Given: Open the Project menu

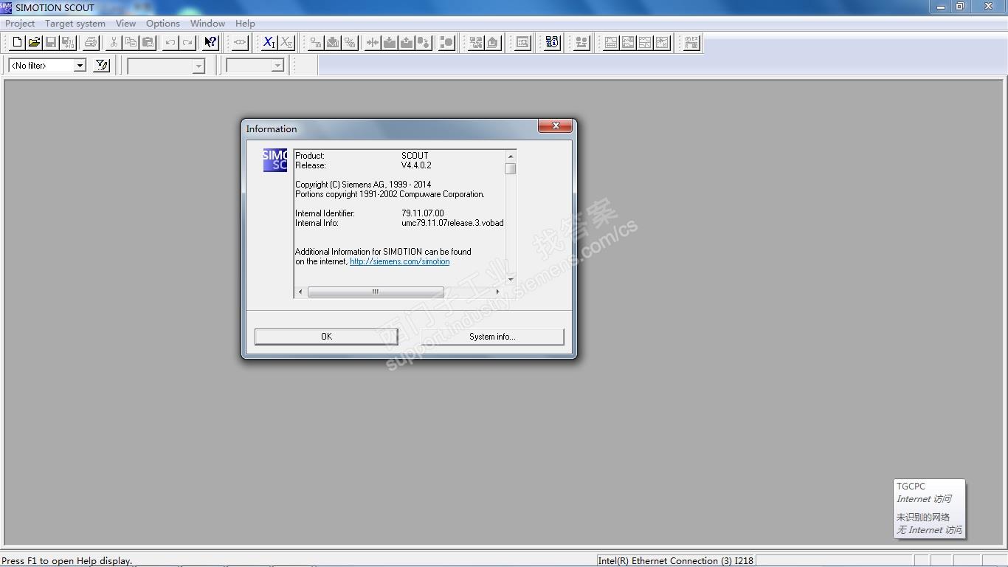Looking at the screenshot, I should click(x=20, y=24).
